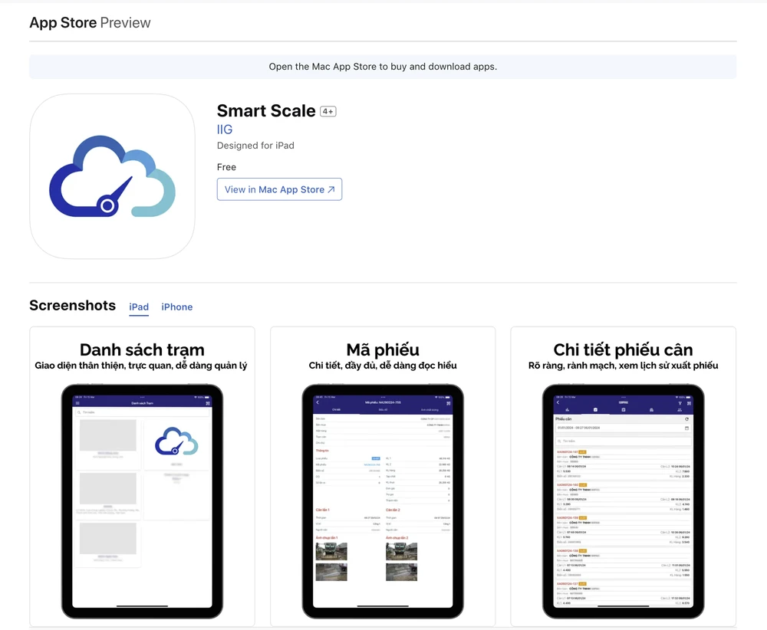
Task: Open the IIG developer link
Action: (225, 130)
